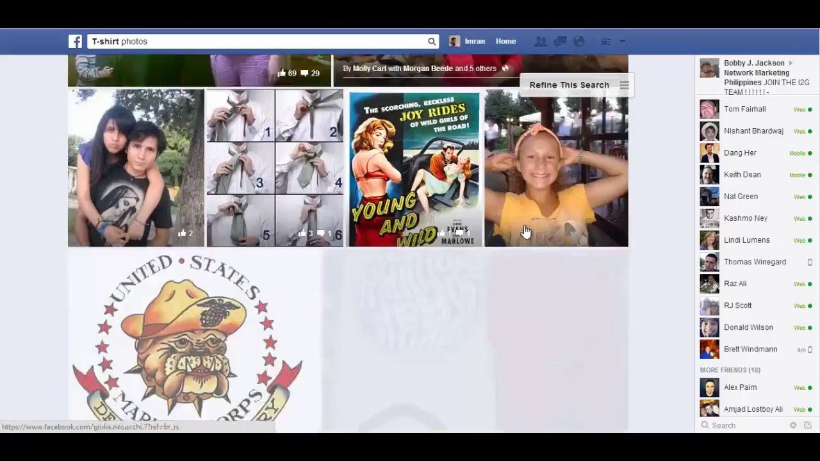820x461 pixels.
Task: Open chat with Kashmo Ney
Action: (x=756, y=218)
